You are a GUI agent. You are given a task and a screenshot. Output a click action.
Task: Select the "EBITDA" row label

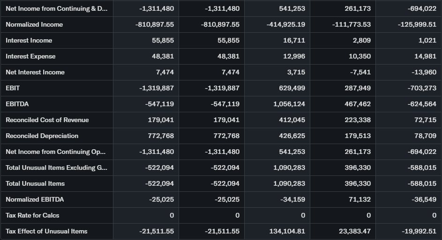coord(17,104)
